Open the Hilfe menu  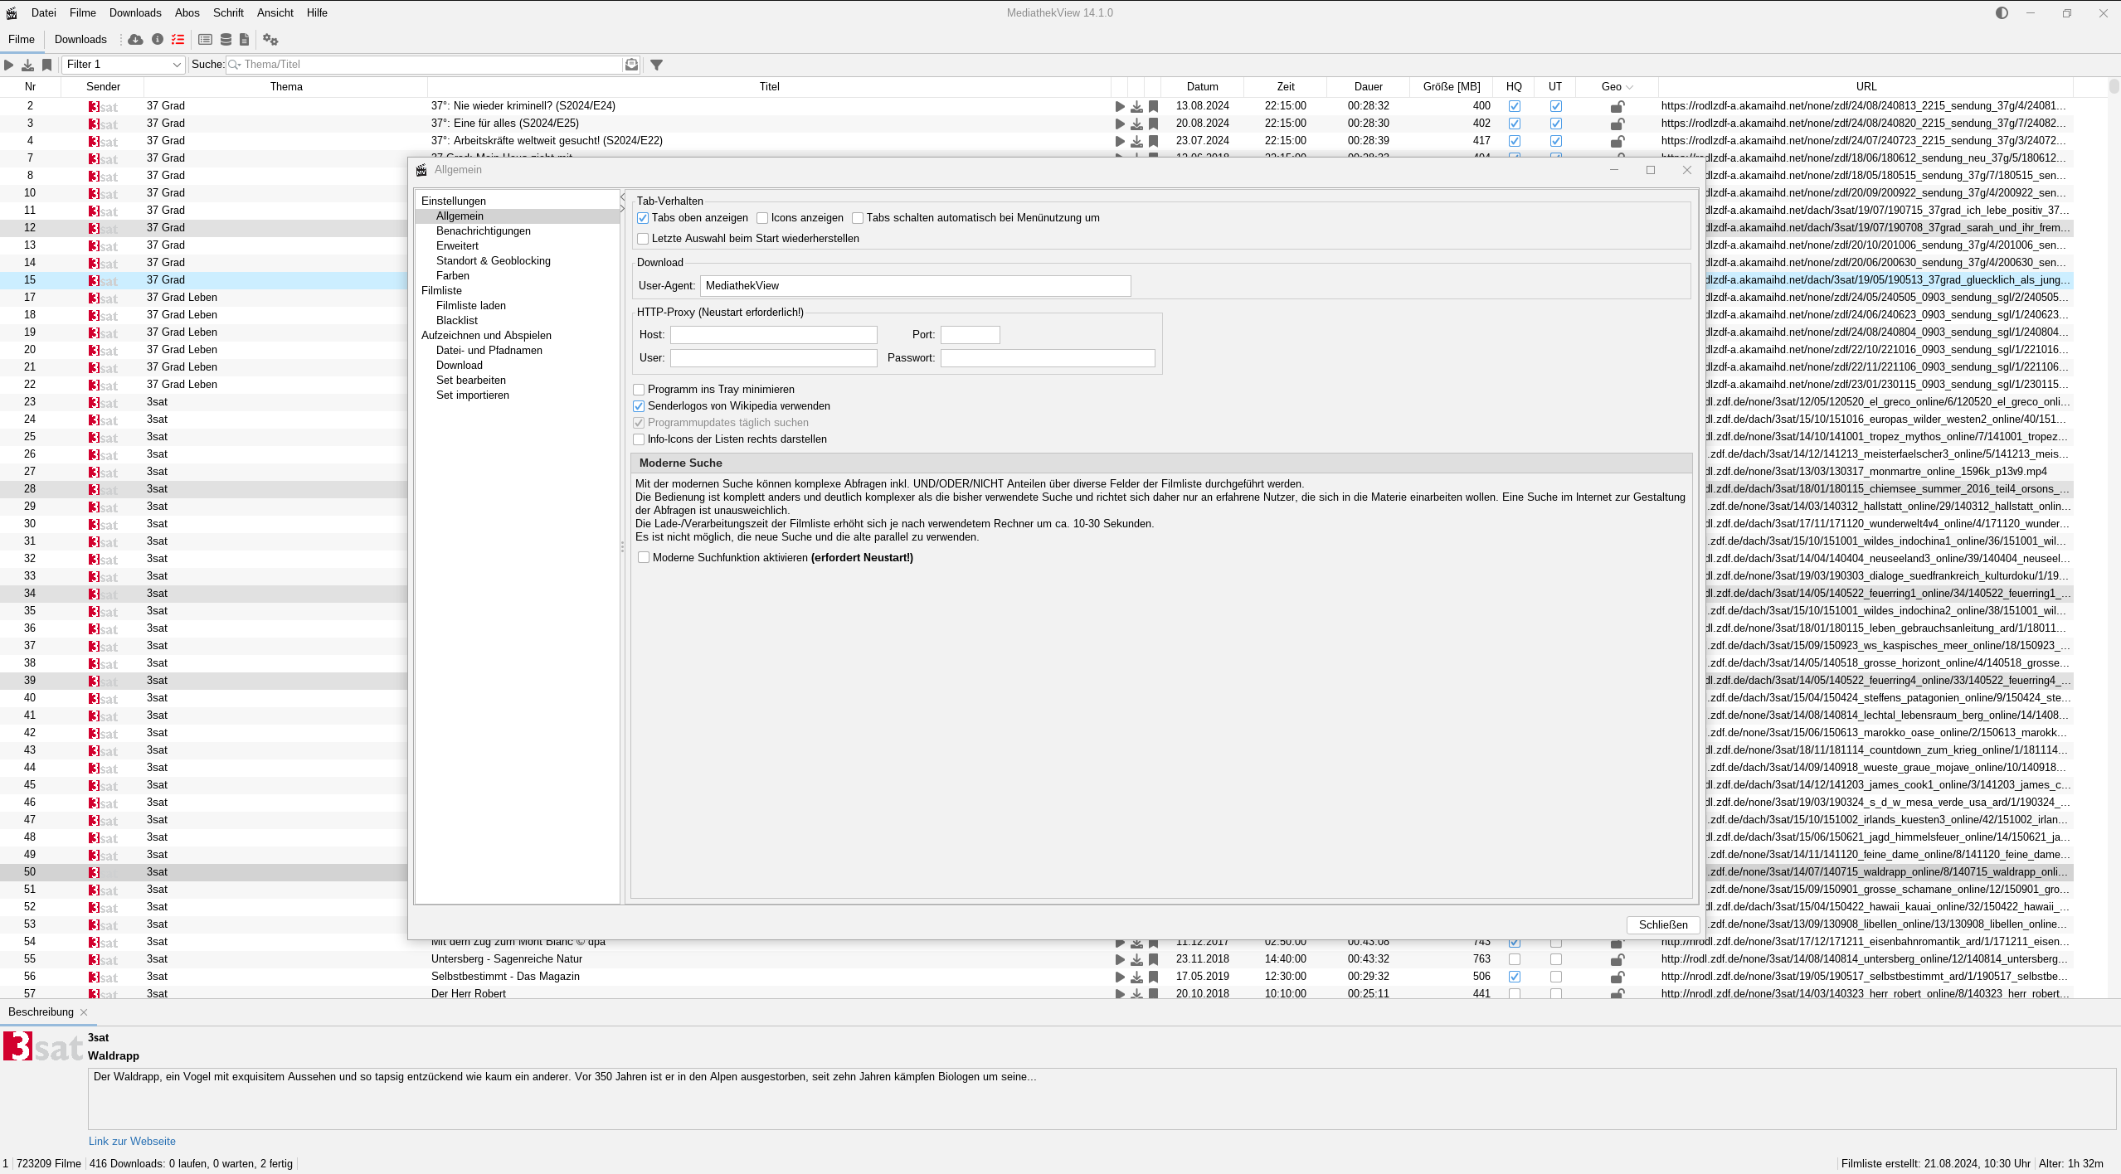coord(317,13)
